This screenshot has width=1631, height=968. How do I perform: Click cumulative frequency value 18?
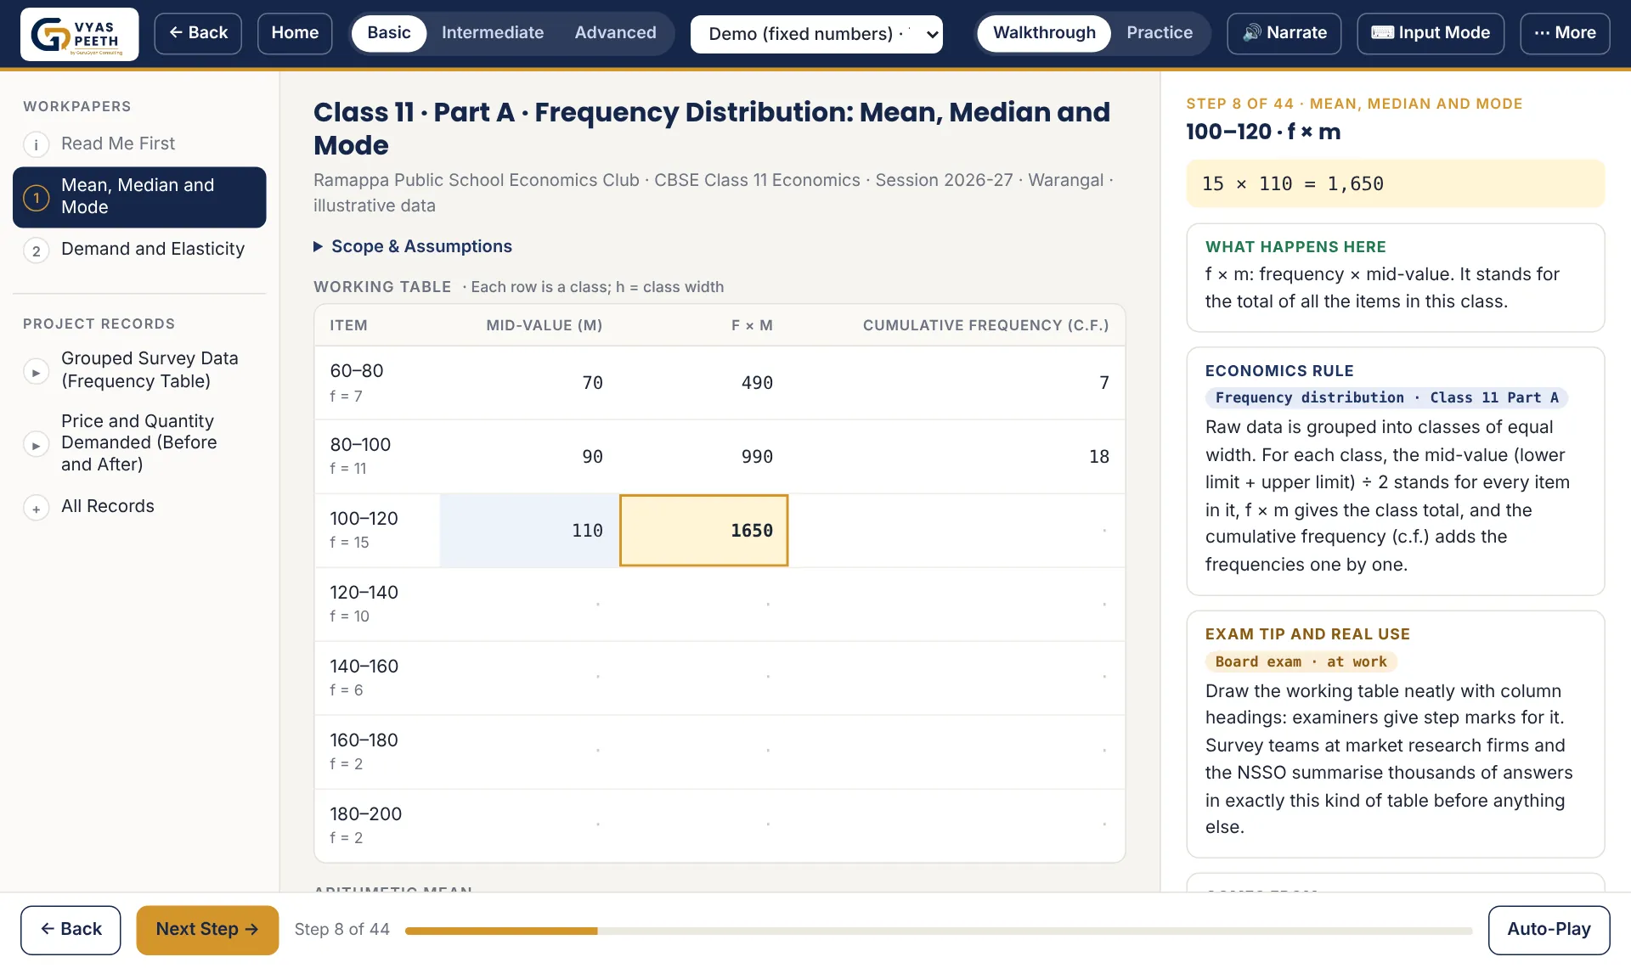[1098, 457]
